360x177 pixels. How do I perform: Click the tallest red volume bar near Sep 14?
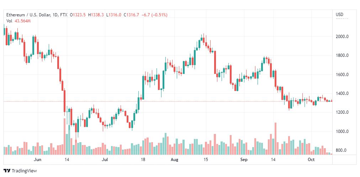click(275, 139)
